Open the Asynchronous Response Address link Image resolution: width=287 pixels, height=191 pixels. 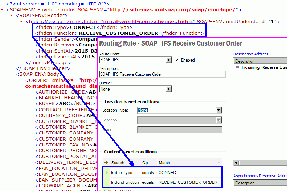260,176
